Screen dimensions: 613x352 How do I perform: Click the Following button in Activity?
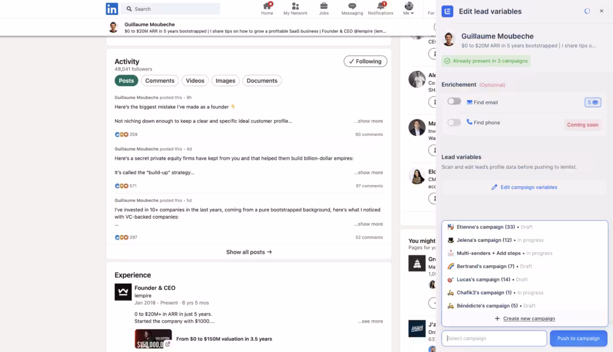point(365,61)
